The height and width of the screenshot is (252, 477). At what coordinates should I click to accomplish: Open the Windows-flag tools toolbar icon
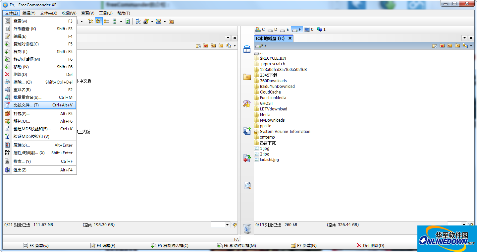click(146, 21)
